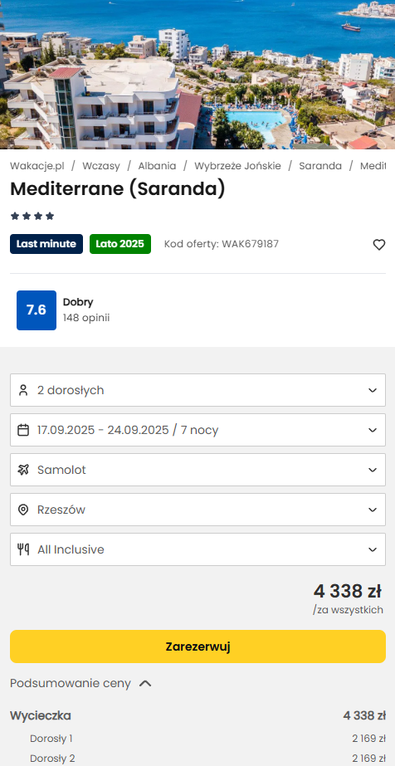Click the calendar icon in date field
The image size is (395, 766).
[23, 430]
